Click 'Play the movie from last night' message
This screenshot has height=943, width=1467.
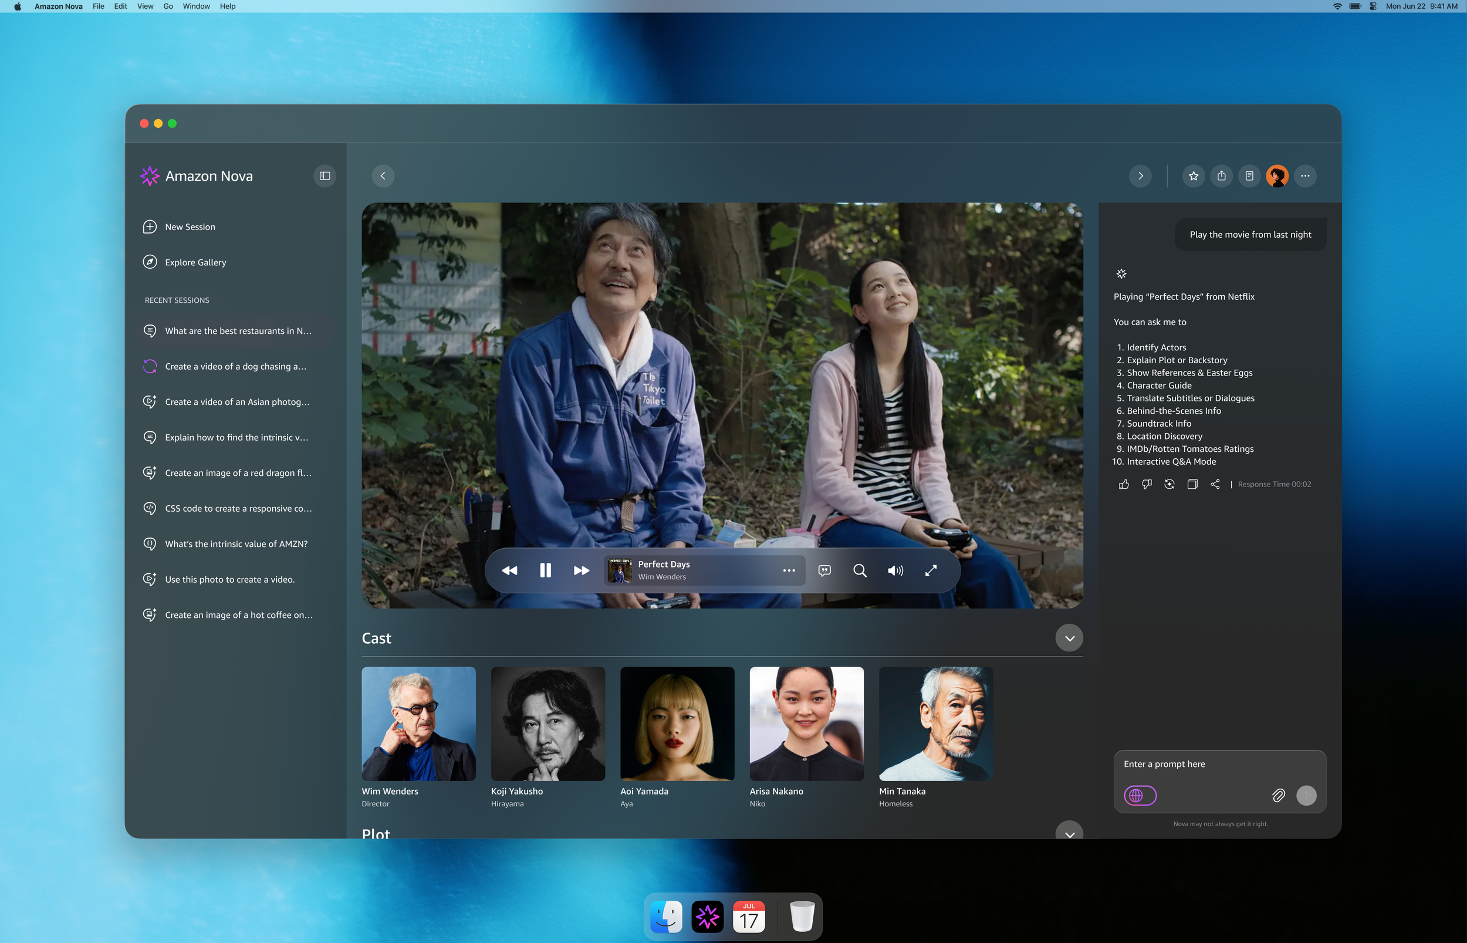click(x=1250, y=235)
